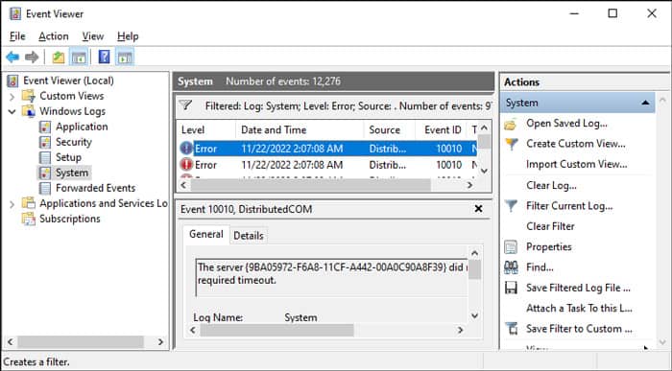Sort by the Level column header
Image resolution: width=672 pixels, height=371 pixels.
pyautogui.click(x=205, y=129)
